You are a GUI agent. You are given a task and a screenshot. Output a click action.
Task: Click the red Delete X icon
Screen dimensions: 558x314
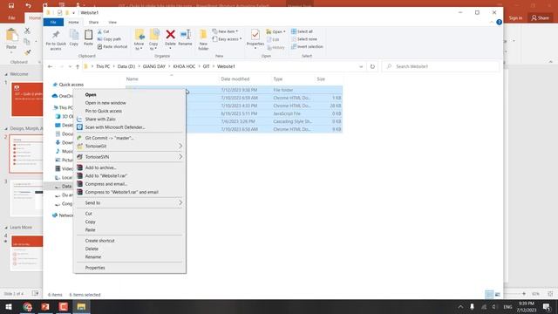(171, 34)
